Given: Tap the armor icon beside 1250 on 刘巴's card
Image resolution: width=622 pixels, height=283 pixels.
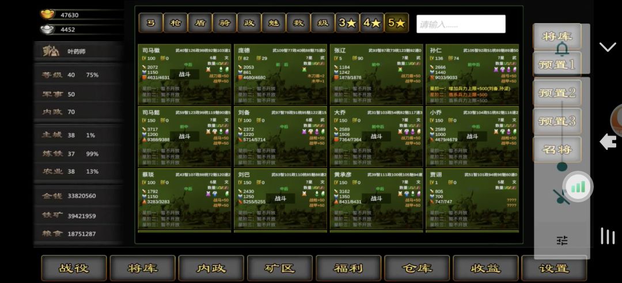Looking at the screenshot, I should coord(240,197).
